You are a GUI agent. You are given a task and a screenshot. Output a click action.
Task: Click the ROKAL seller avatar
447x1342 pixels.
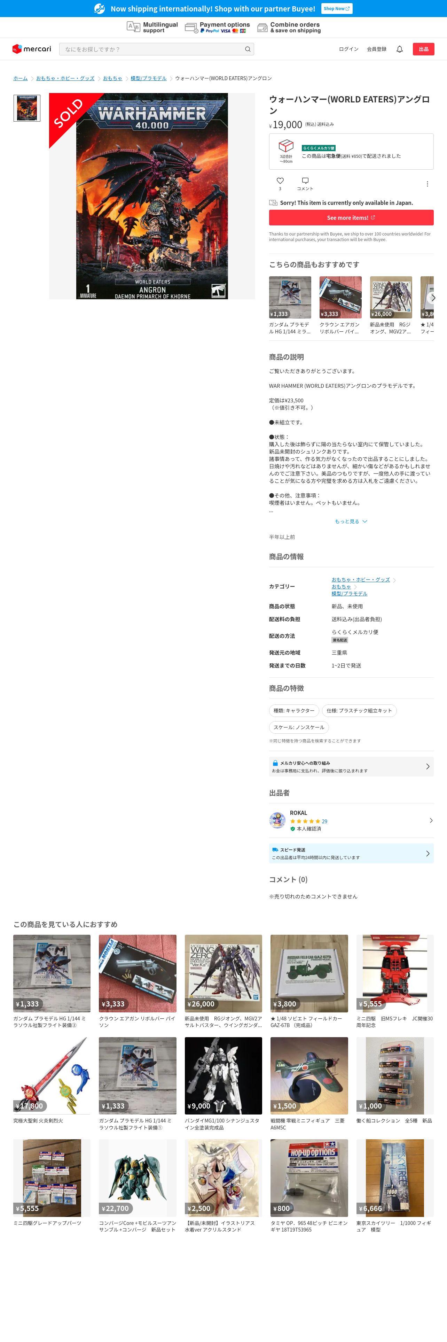pyautogui.click(x=277, y=820)
